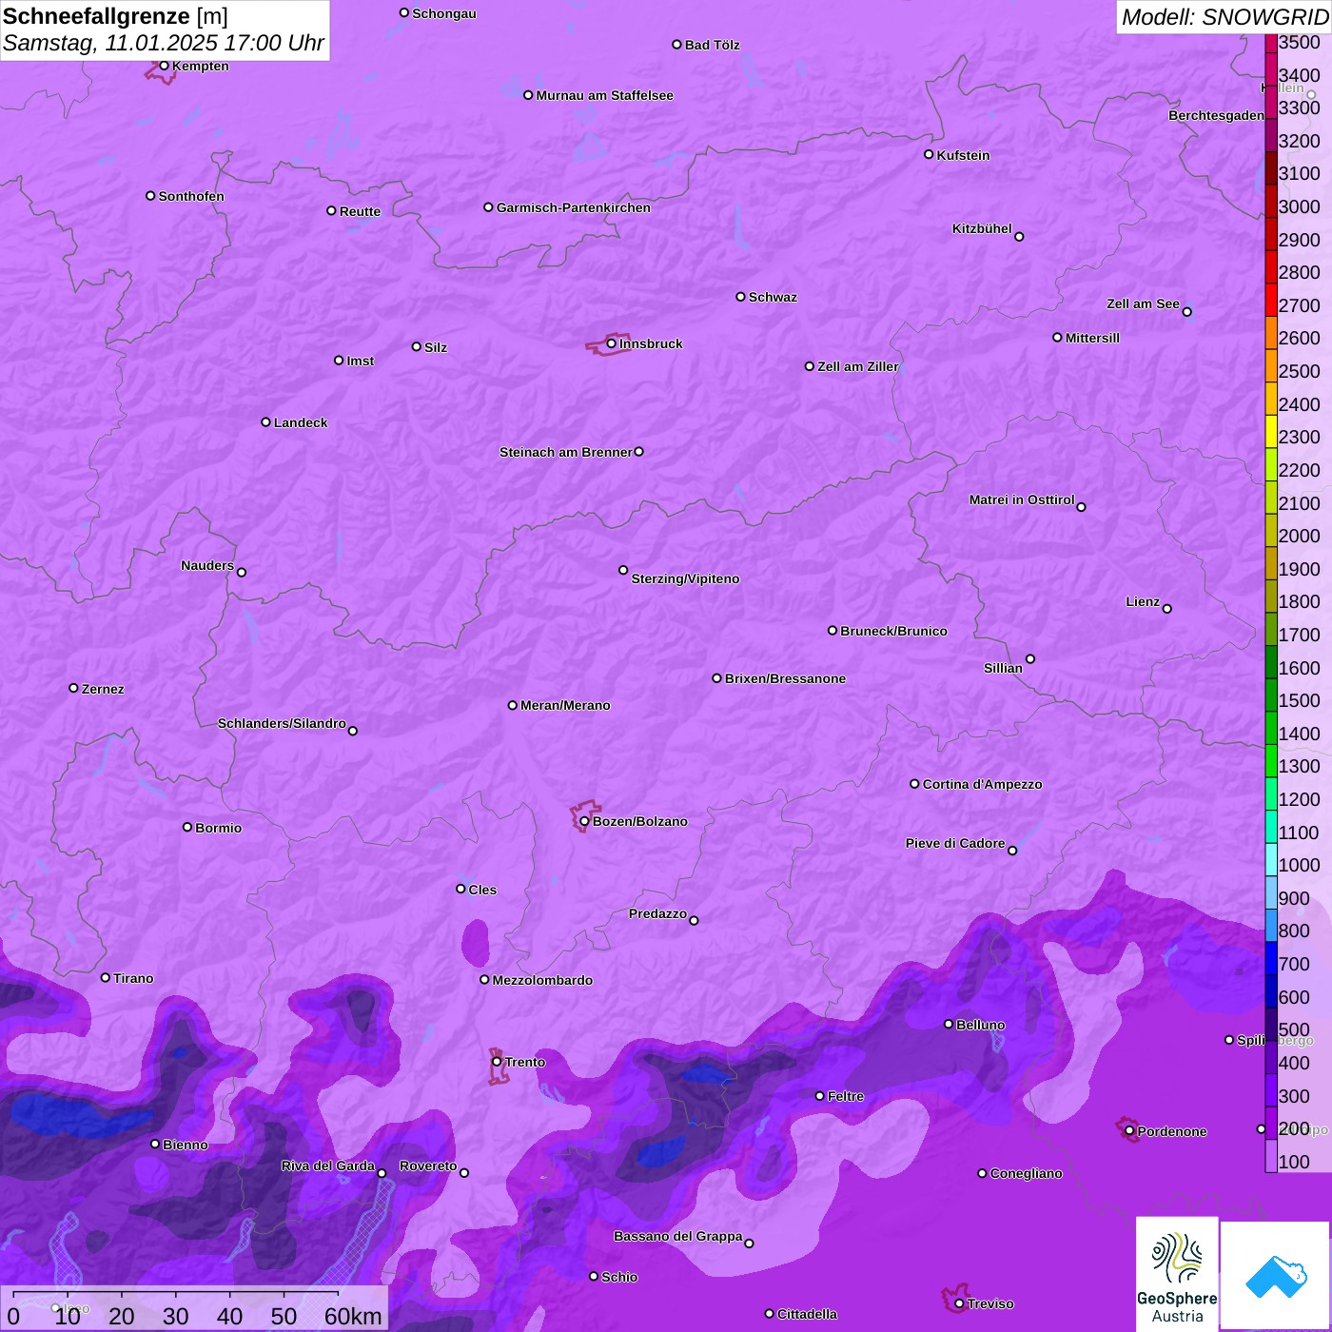Click the Treviso city marker
The image size is (1332, 1332).
[959, 1303]
